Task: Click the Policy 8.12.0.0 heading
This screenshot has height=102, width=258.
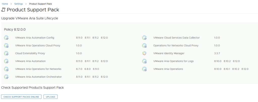Action: (x=15, y=29)
